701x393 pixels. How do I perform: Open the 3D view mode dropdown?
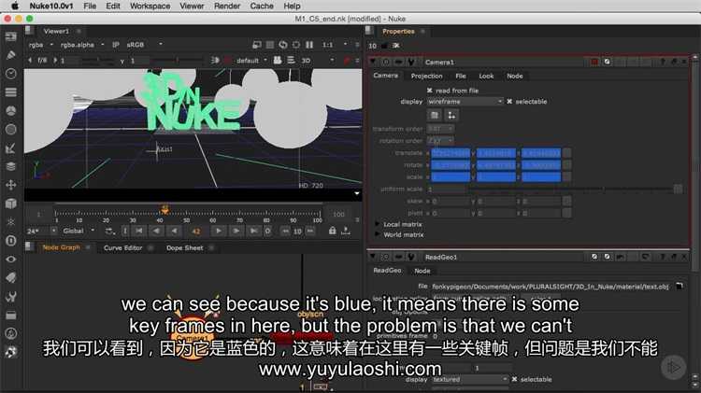tap(318, 60)
